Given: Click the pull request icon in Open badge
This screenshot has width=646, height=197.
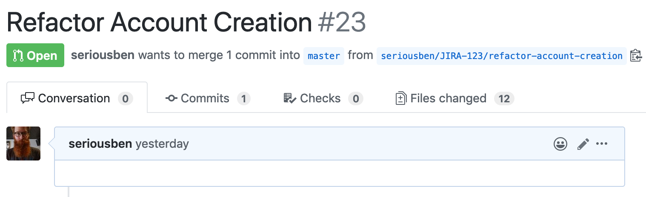Looking at the screenshot, I should pos(18,56).
